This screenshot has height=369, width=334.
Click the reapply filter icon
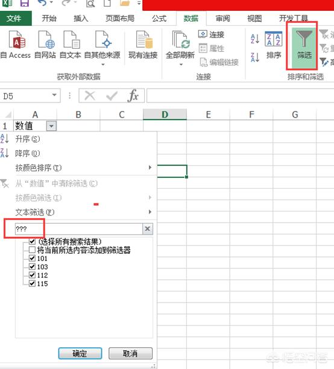324,48
